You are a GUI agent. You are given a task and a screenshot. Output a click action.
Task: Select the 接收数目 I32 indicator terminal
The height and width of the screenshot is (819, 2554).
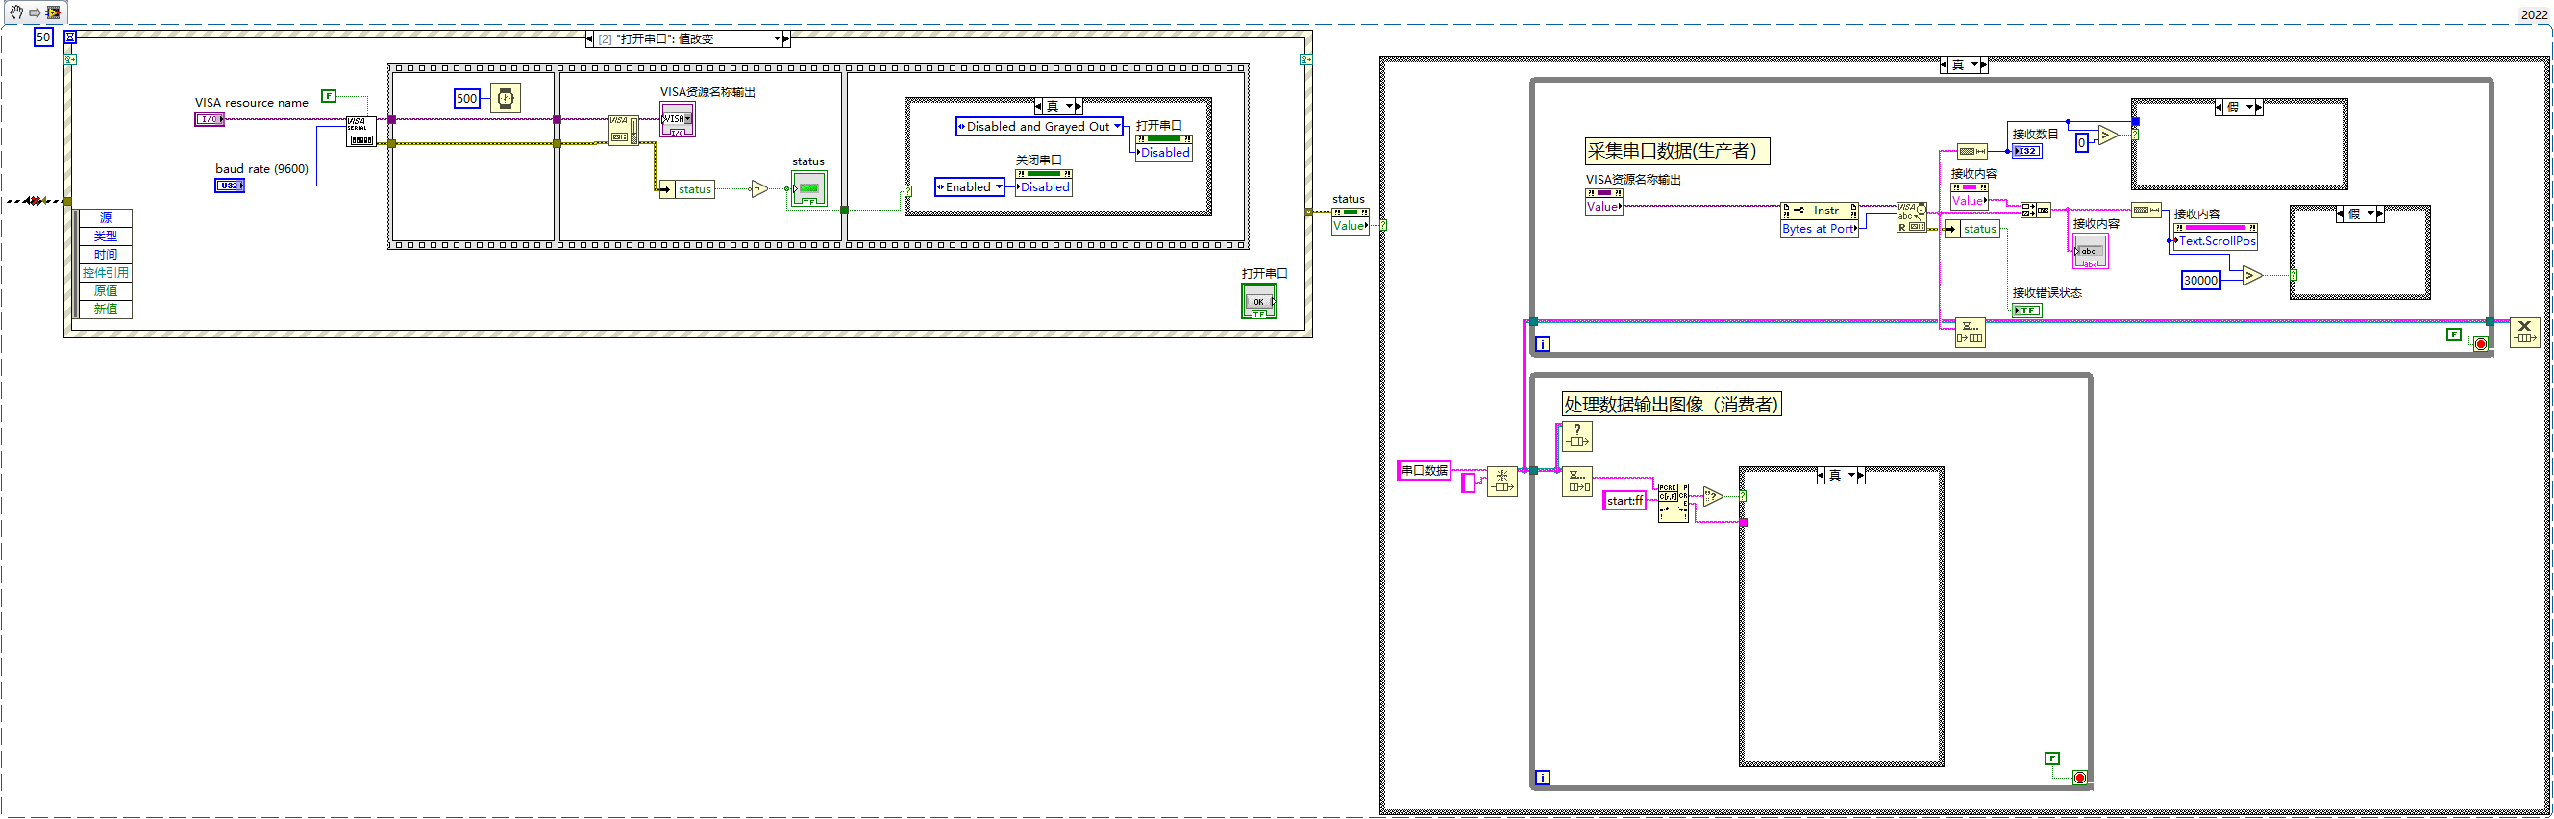click(2026, 152)
